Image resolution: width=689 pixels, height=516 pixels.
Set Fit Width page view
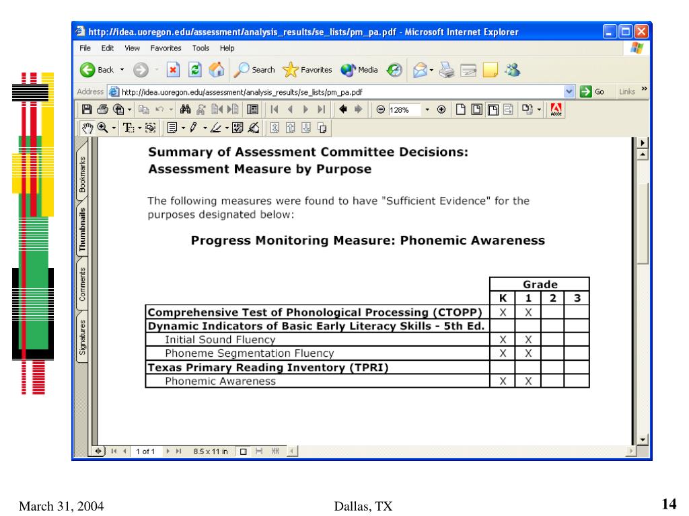coord(493,110)
